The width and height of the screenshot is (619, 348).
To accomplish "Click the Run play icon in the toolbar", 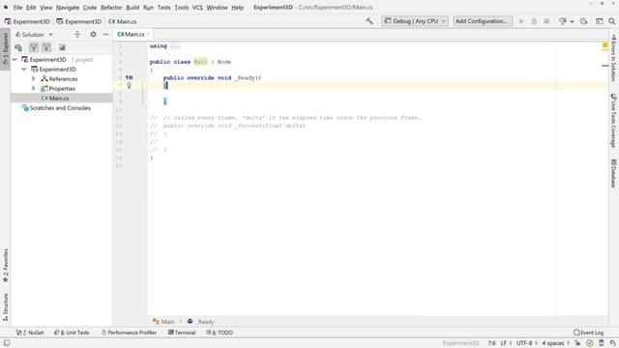I will 521,21.
